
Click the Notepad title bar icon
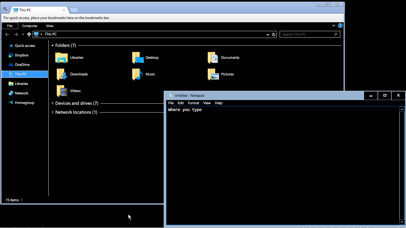click(171, 96)
